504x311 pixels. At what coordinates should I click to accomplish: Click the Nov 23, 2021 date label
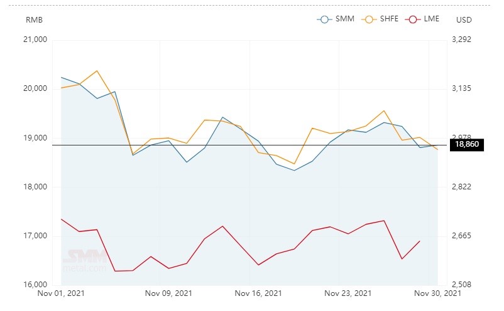(x=348, y=293)
